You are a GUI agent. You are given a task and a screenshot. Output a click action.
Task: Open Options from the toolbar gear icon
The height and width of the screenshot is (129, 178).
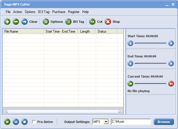coord(46,22)
